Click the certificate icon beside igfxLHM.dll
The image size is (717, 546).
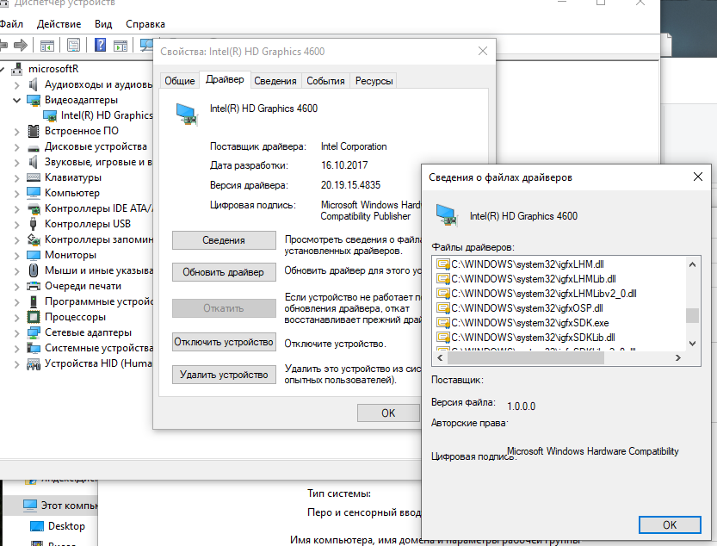click(442, 264)
